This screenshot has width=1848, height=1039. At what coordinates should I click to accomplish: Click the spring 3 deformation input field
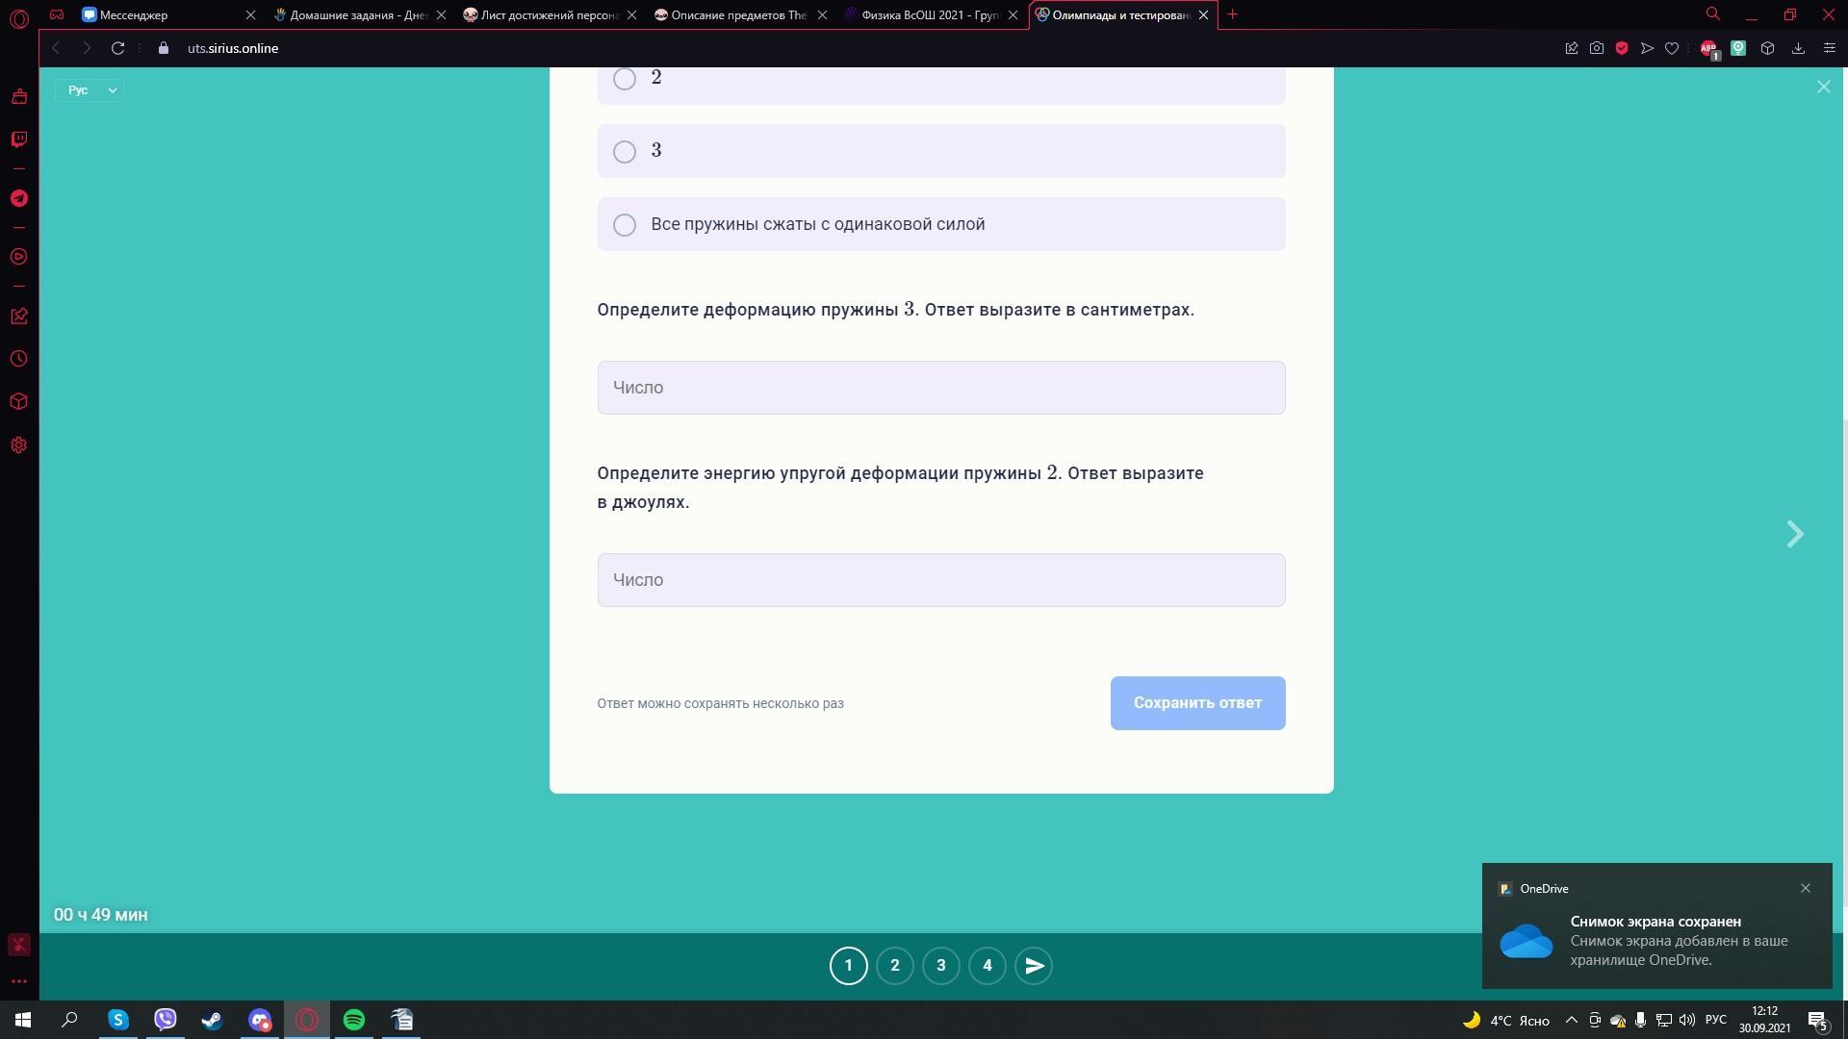940,388
